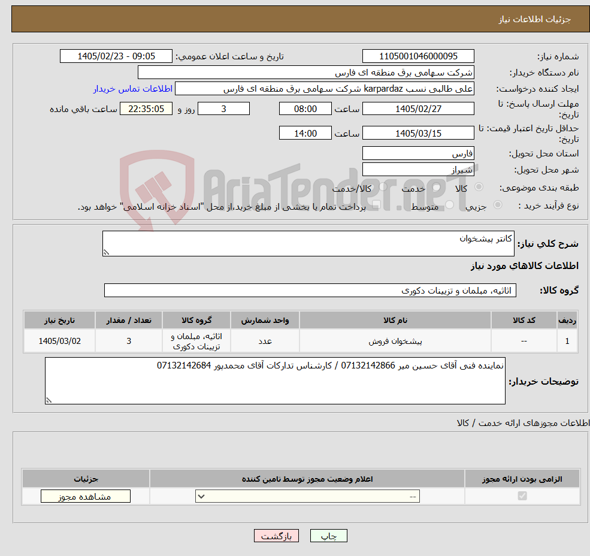590x556 pixels.
Task: Toggle the الزامی بودن ارائه مجوز checkbox
Action: pyautogui.click(x=522, y=495)
